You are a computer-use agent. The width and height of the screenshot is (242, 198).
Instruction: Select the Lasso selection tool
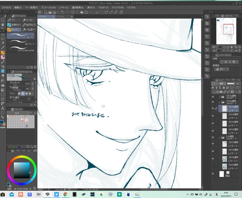pyautogui.click(x=3, y=38)
